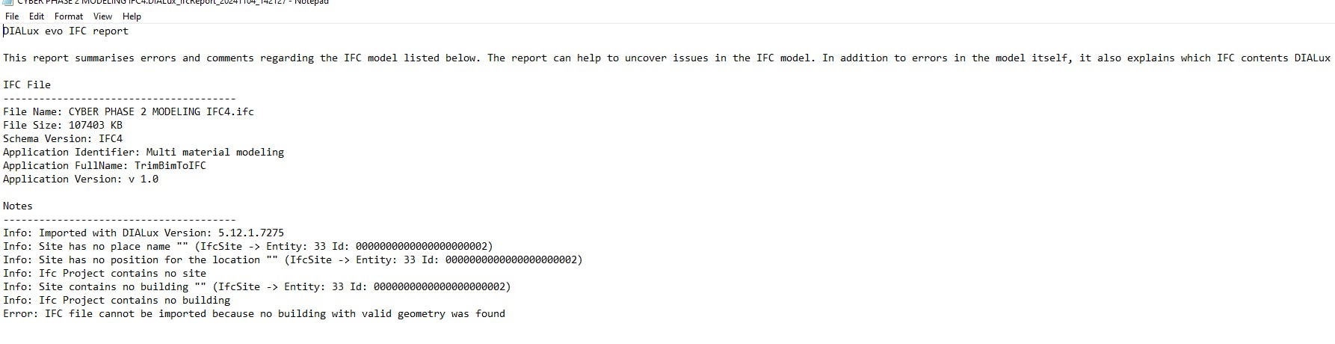This screenshot has height=344, width=1335.
Task: Place cursor in 'DIALux evo IFC report' heading
Action: tap(66, 31)
